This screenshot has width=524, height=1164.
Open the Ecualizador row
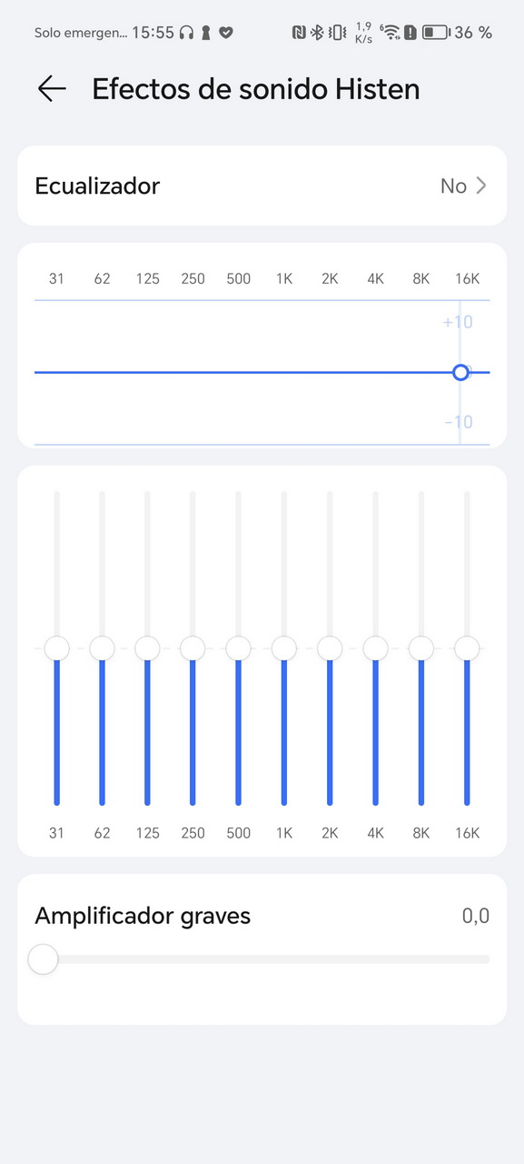[262, 186]
